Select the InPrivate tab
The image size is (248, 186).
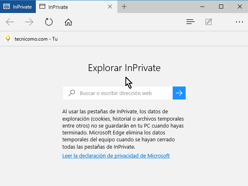[77, 7]
